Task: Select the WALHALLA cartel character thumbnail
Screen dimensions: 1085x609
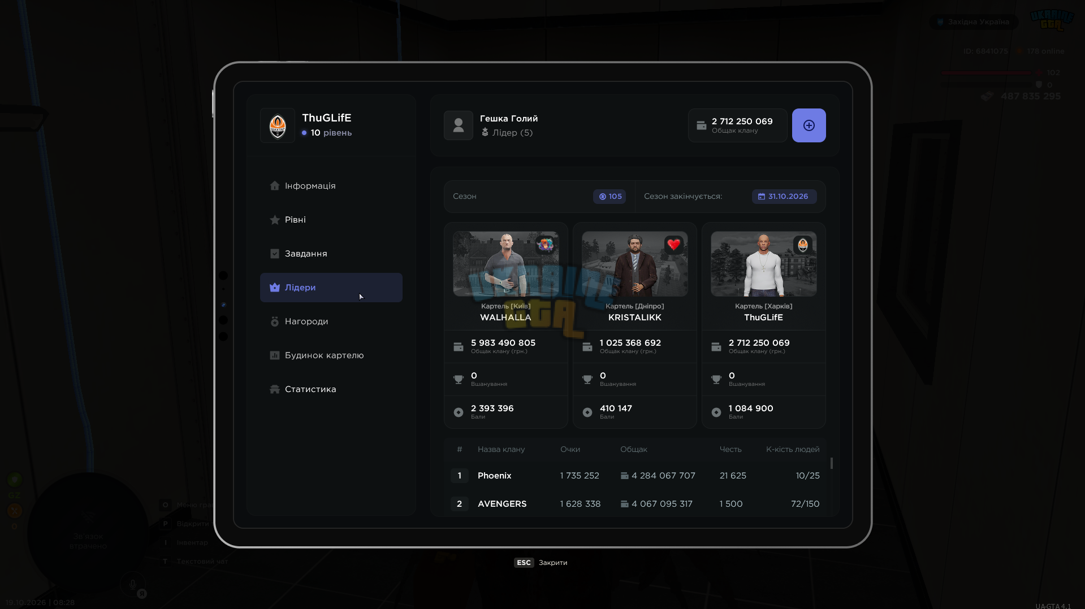Action: (505, 264)
